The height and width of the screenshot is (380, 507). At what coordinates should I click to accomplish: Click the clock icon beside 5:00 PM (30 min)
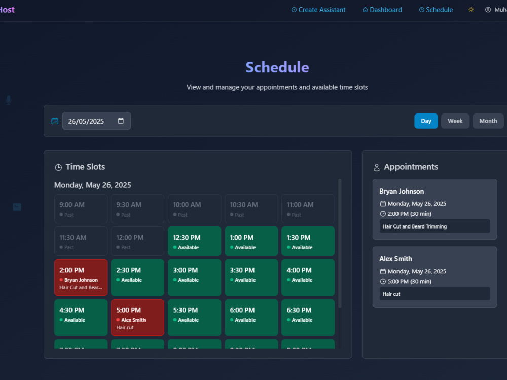point(383,281)
